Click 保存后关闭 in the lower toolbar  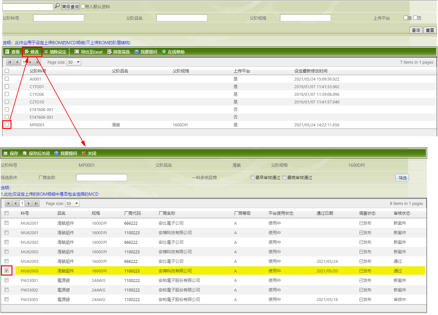36,153
